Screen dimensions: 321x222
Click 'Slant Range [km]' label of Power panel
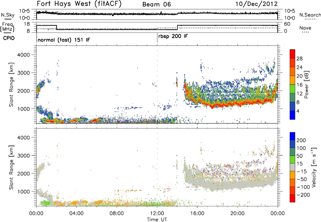[11, 85]
